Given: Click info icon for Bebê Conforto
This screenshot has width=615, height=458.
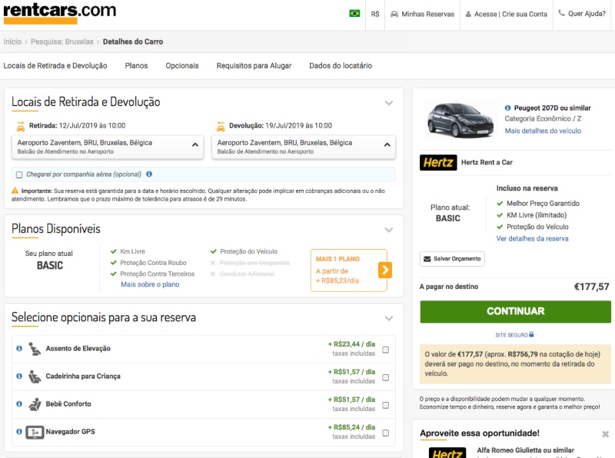Looking at the screenshot, I should [x=18, y=404].
